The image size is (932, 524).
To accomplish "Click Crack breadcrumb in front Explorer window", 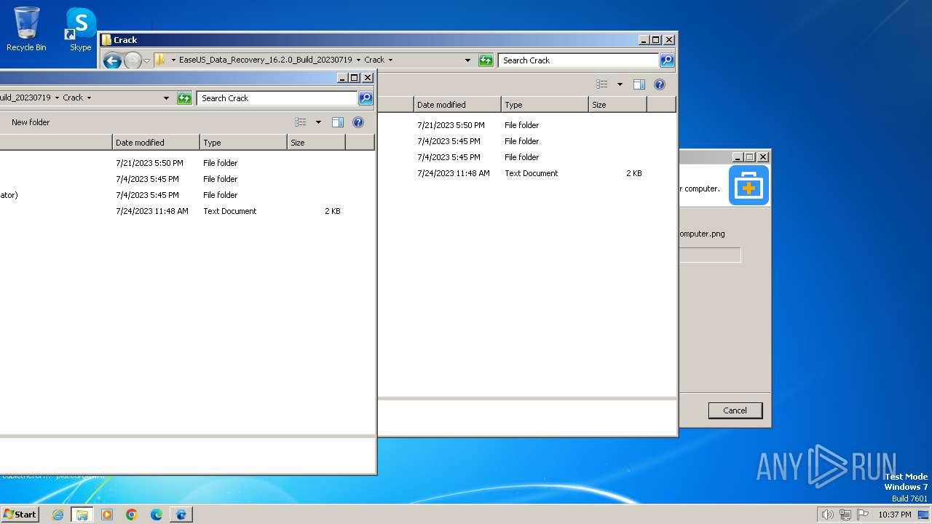I will click(73, 98).
